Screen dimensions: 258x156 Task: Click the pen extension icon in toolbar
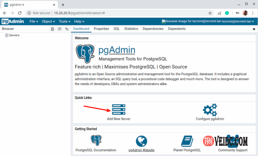[x=219, y=13]
